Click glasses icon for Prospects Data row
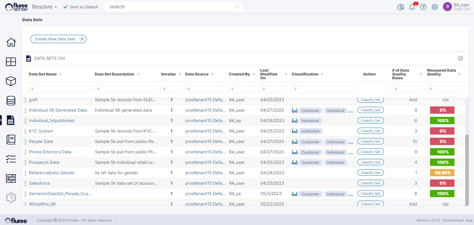Screen dimensions: 474x225 pyautogui.click(x=295, y=162)
